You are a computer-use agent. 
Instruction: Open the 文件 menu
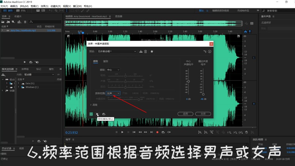click(x=4, y=6)
